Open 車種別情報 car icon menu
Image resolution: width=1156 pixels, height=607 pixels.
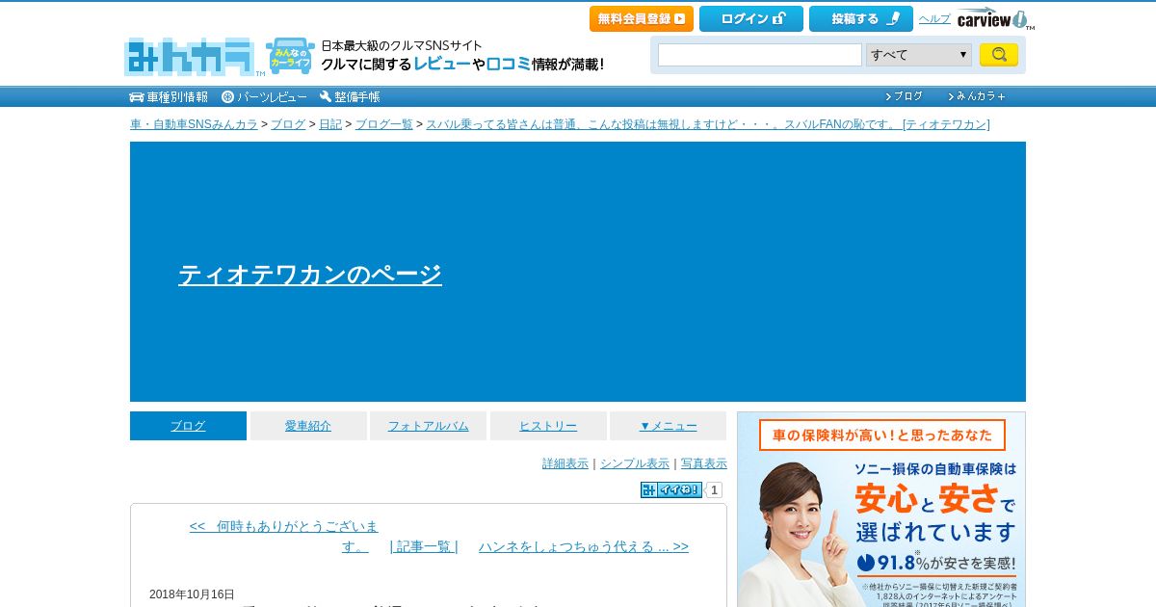pos(169,96)
